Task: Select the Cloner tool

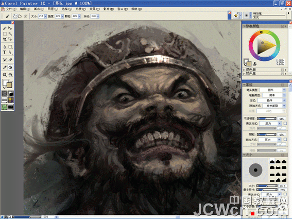Action: (x=5, y=60)
